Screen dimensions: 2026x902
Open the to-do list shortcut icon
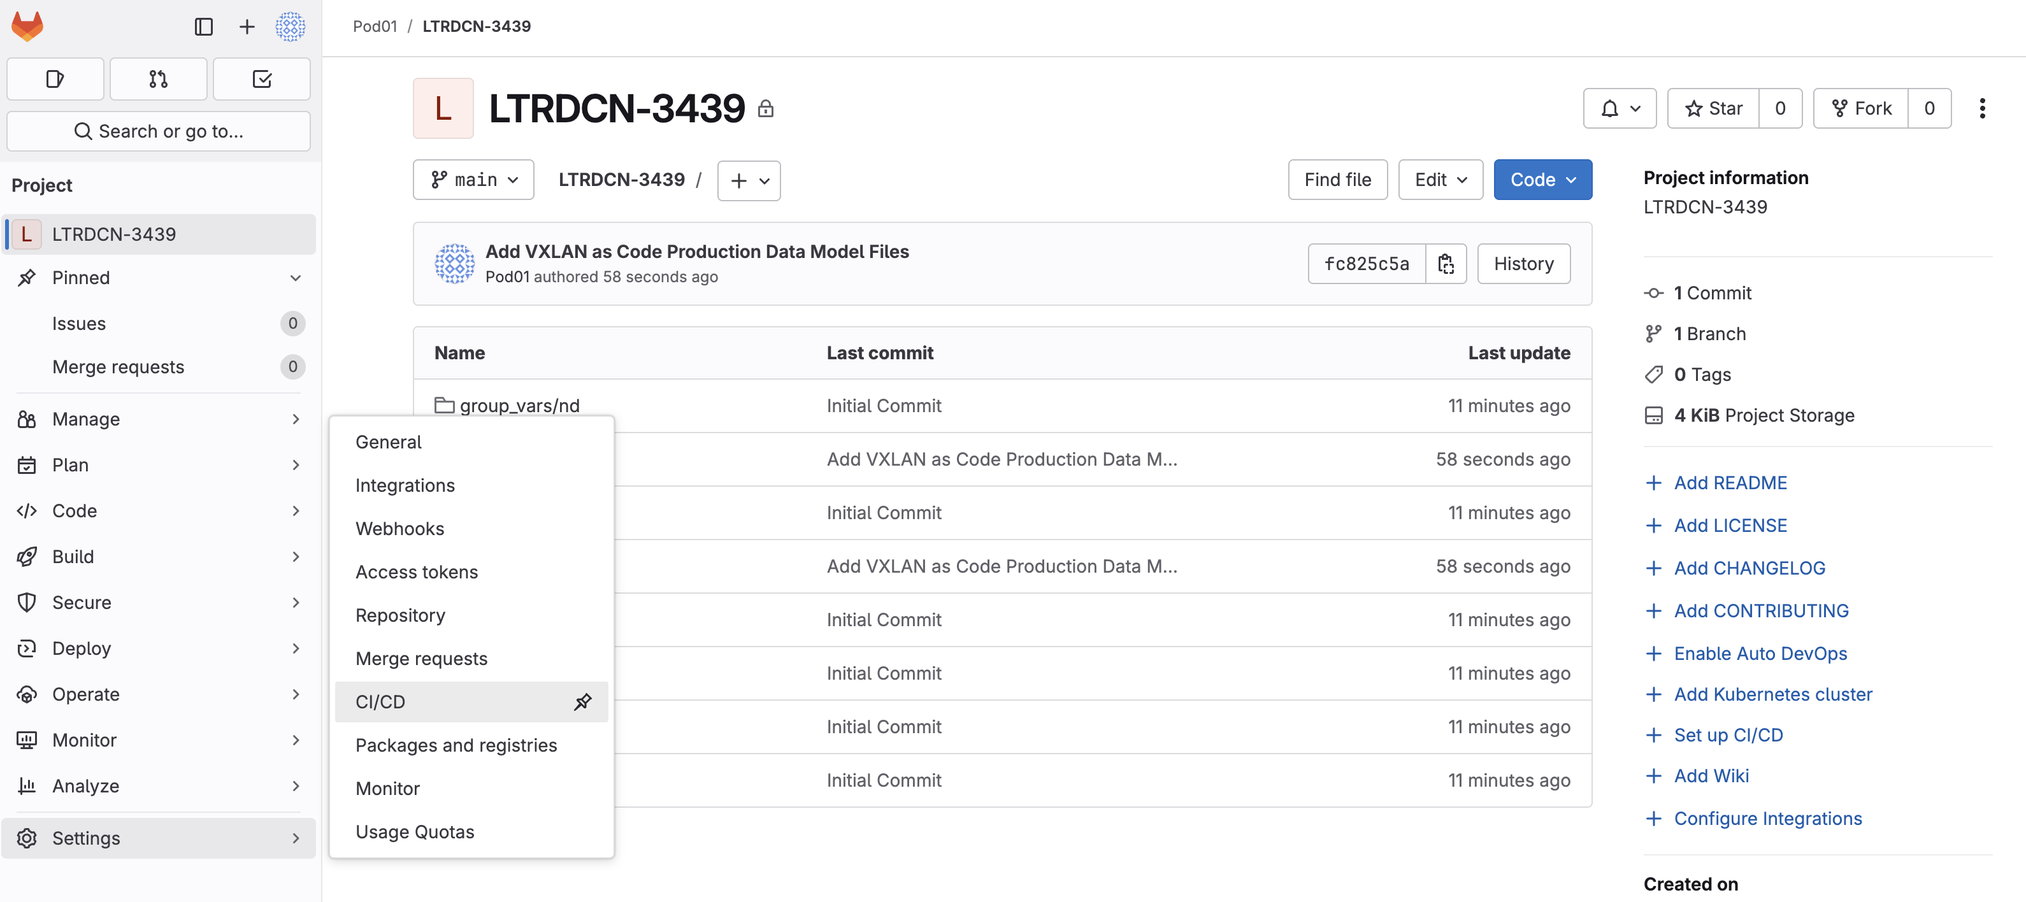point(262,78)
